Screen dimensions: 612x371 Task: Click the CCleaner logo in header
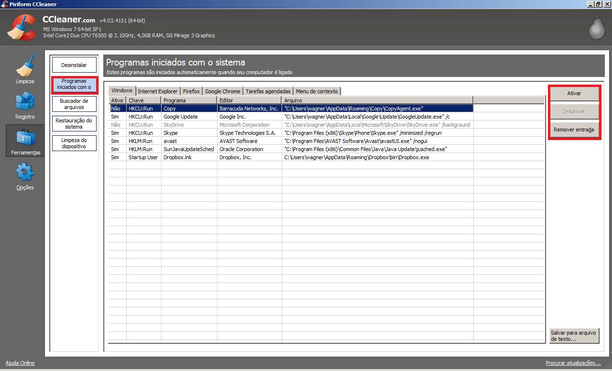22,28
